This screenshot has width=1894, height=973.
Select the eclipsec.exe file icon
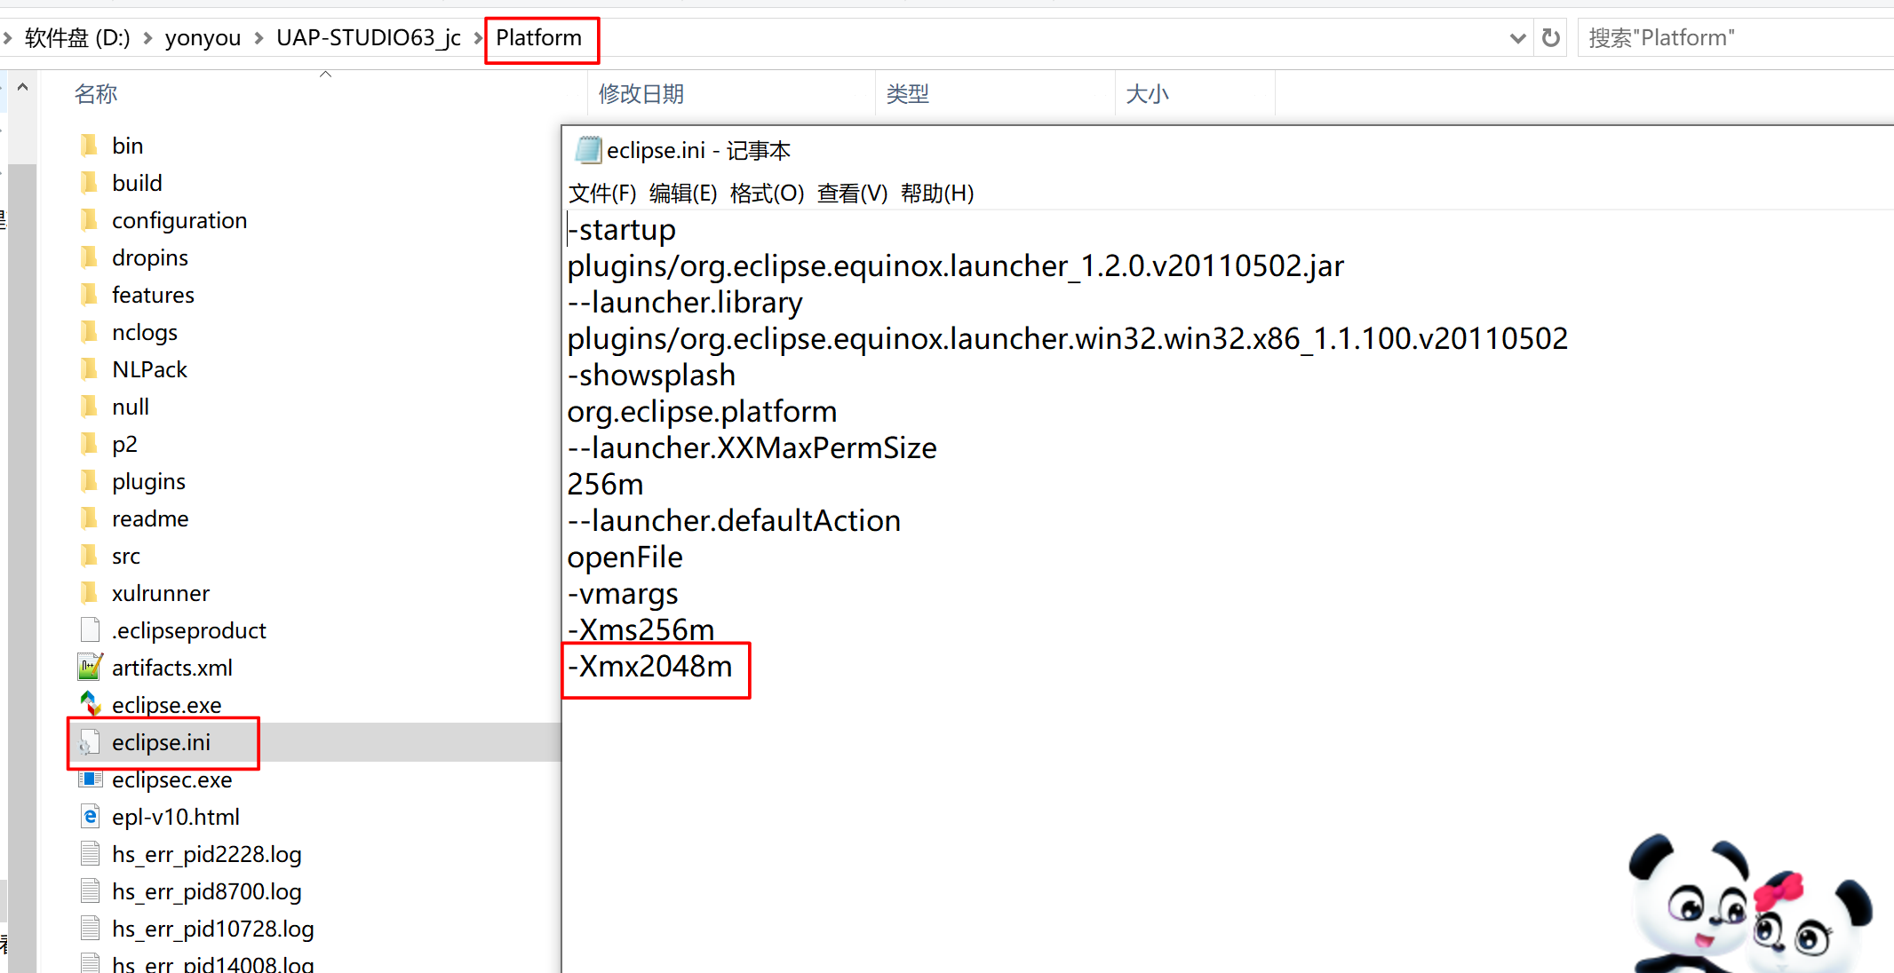(90, 779)
